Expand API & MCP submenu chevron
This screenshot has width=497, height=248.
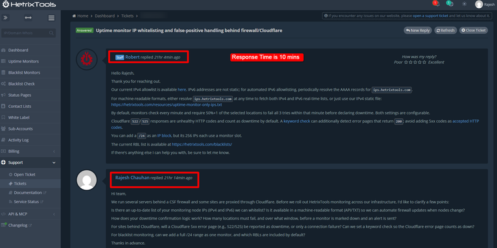pyautogui.click(x=54, y=214)
